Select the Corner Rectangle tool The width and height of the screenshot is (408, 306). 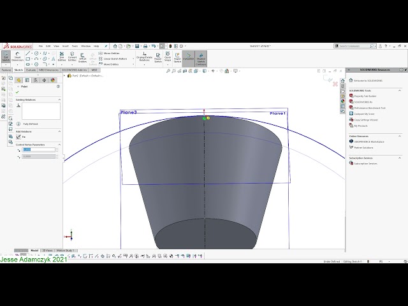pos(28,59)
